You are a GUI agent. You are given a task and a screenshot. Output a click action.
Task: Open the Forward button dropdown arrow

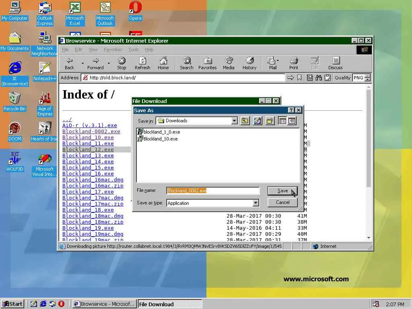pos(109,63)
